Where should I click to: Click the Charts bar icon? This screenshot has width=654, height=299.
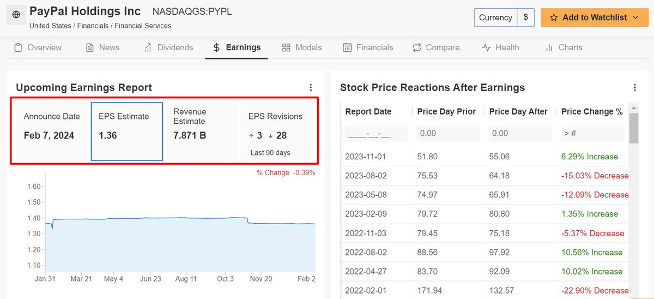[549, 47]
